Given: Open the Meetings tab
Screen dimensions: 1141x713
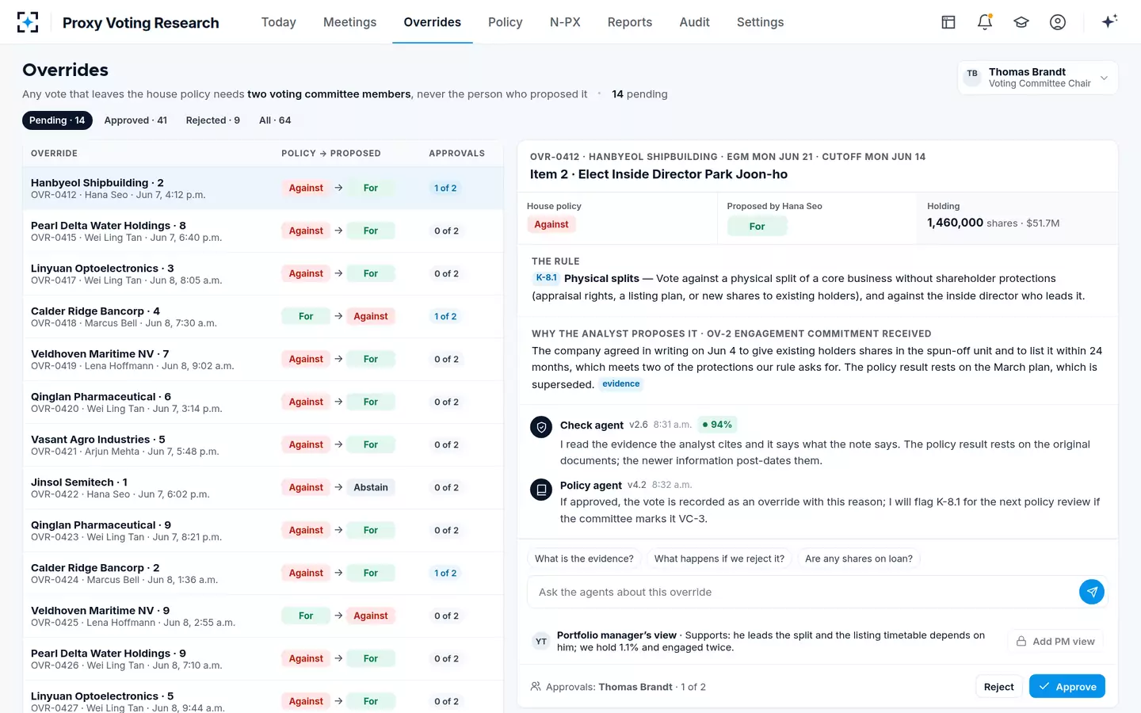Looking at the screenshot, I should coord(350,22).
